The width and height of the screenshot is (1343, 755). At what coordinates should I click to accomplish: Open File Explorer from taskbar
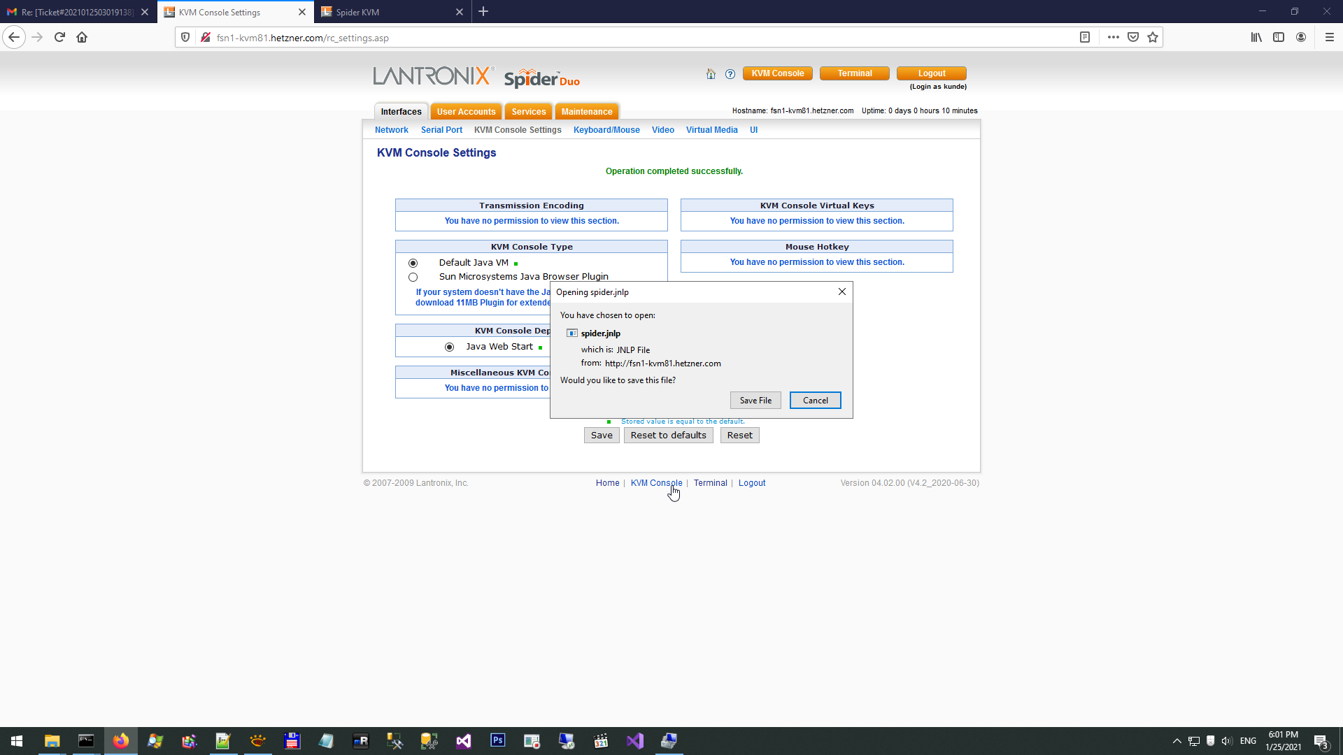pos(52,741)
